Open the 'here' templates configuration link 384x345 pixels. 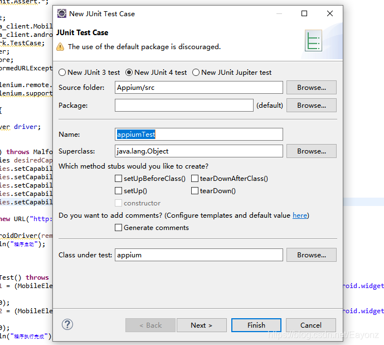(x=300, y=215)
